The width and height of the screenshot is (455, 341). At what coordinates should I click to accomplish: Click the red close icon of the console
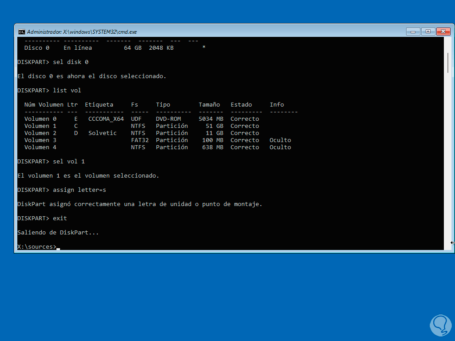(443, 32)
